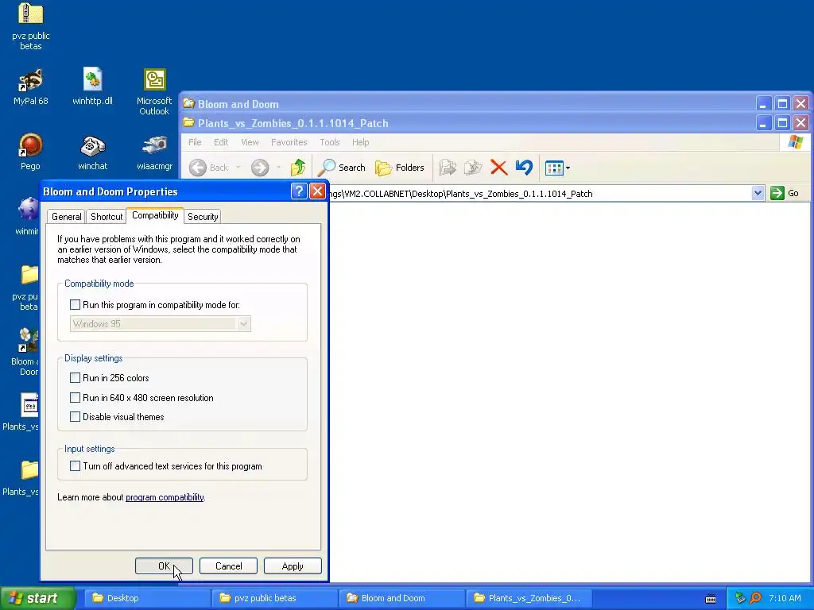
Task: Open Back button history dropdown arrow
Action: coord(238,168)
